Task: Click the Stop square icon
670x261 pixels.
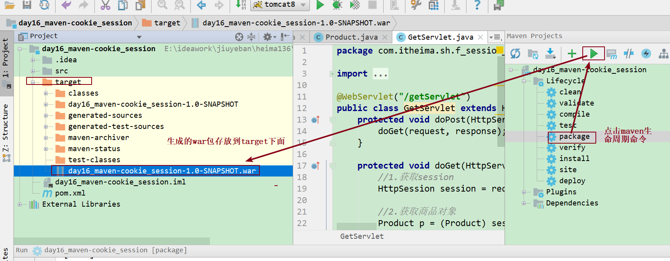Action: pos(372,5)
